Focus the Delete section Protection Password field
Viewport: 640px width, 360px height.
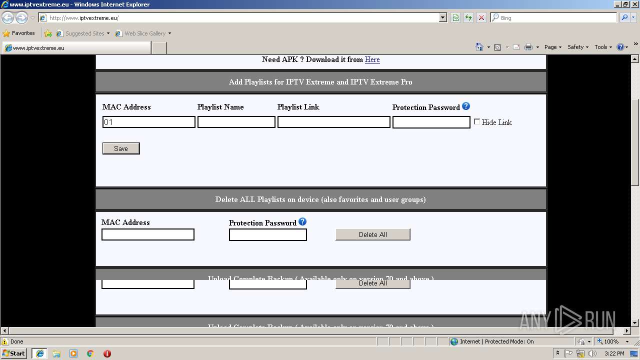pos(268,235)
